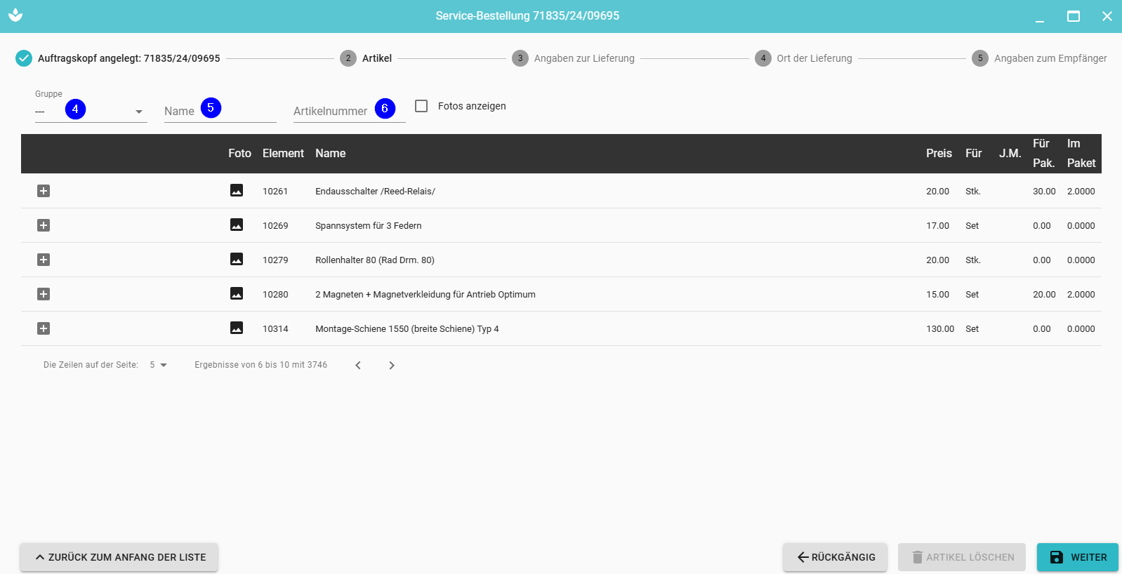The width and height of the screenshot is (1122, 574).
Task: Select step 3 Angaben zur Lieferung
Action: (x=574, y=58)
